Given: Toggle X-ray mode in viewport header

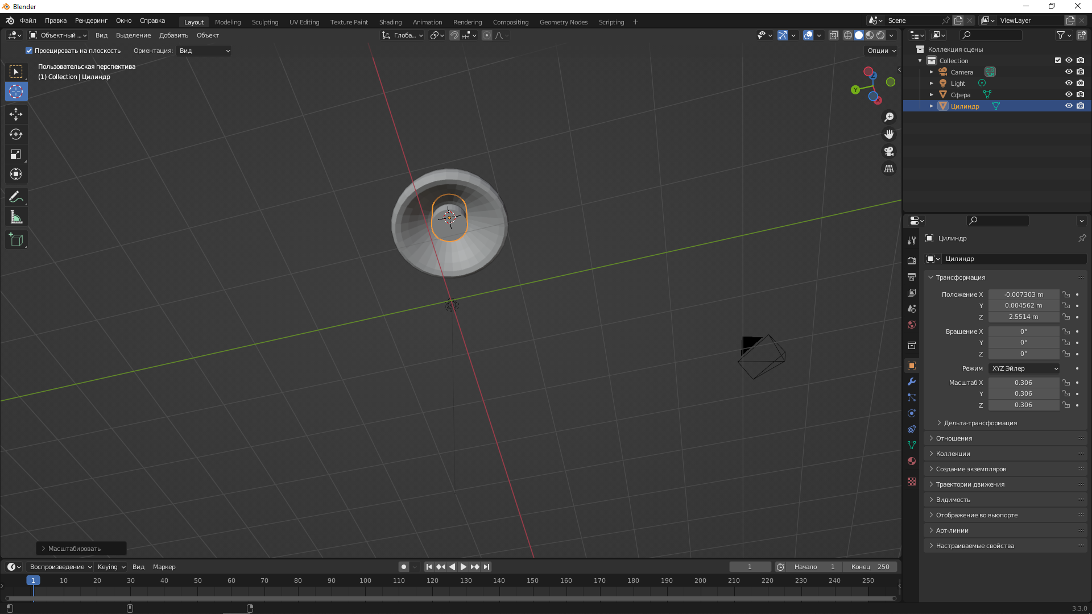Looking at the screenshot, I should [x=834, y=35].
